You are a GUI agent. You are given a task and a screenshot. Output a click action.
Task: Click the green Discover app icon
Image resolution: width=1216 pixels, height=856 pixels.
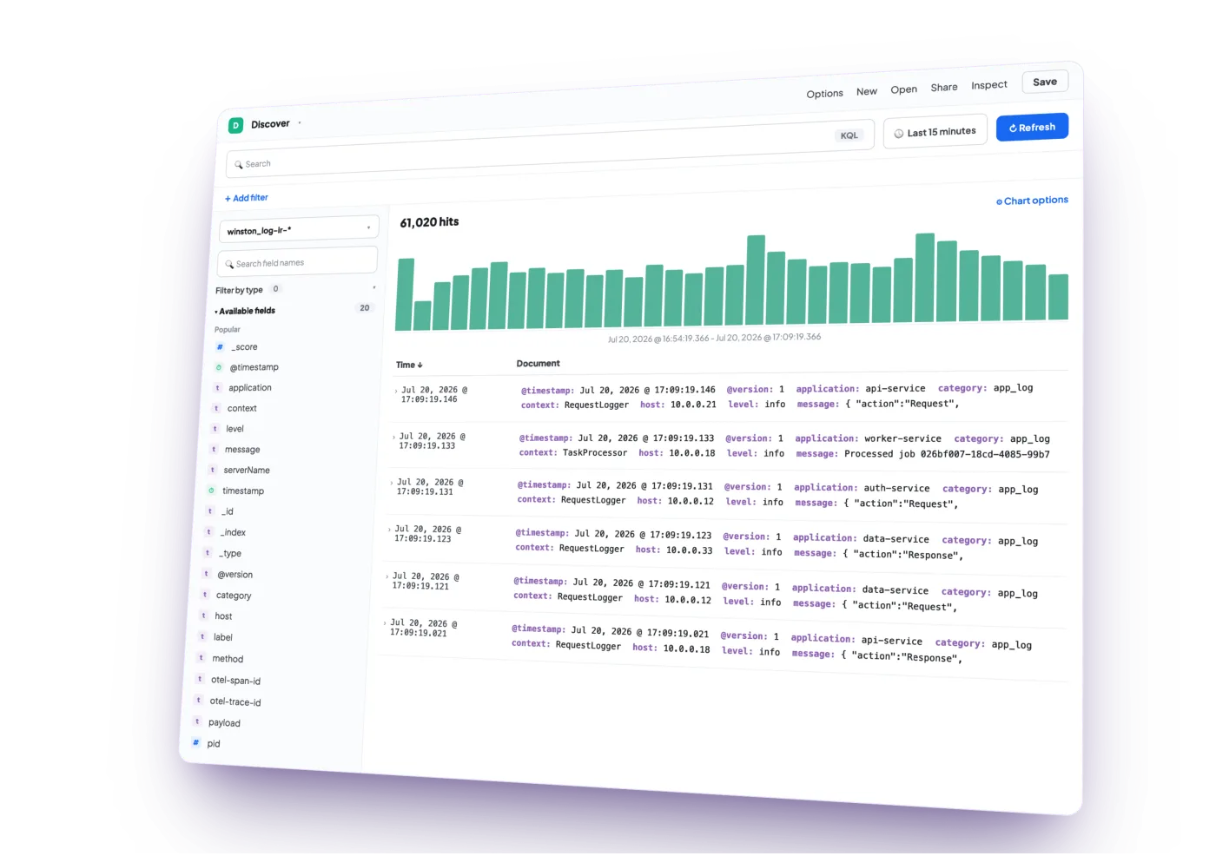pyautogui.click(x=235, y=126)
